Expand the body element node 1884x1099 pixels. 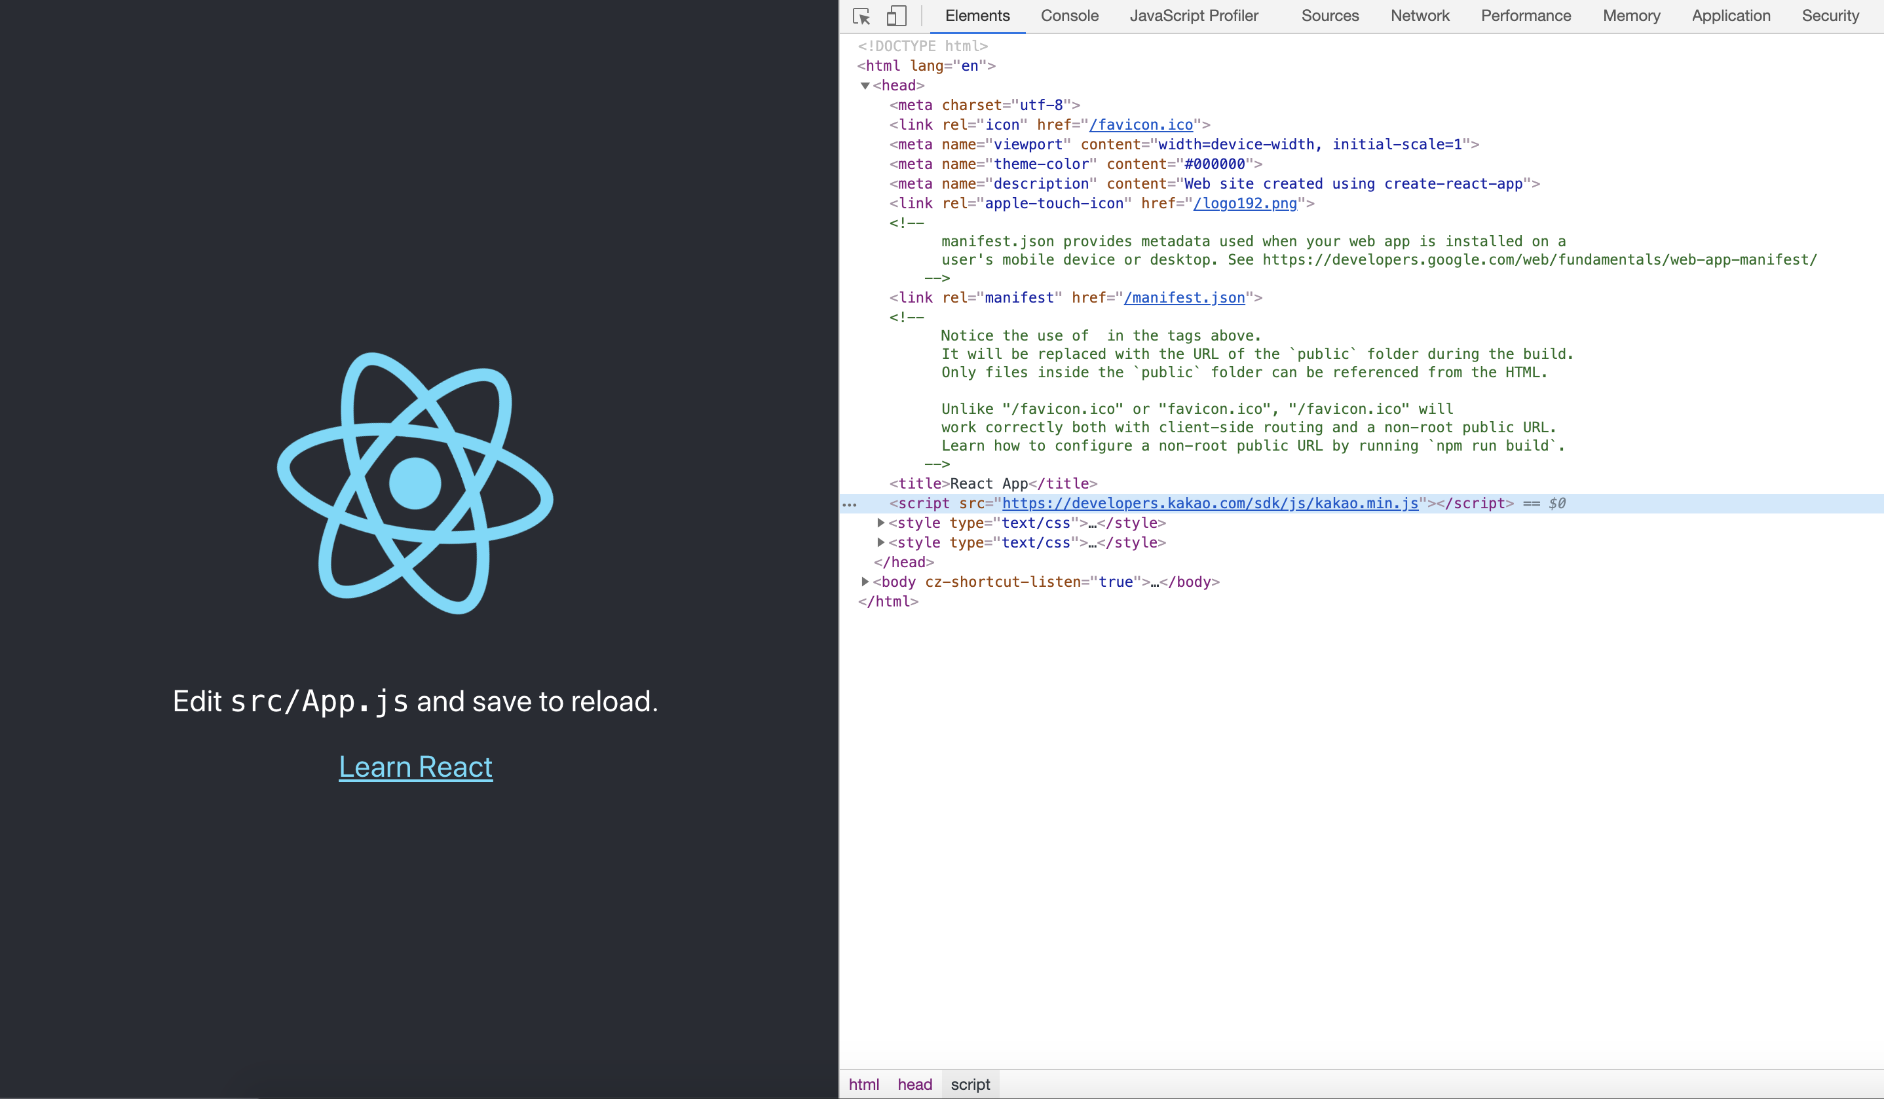pos(865,581)
